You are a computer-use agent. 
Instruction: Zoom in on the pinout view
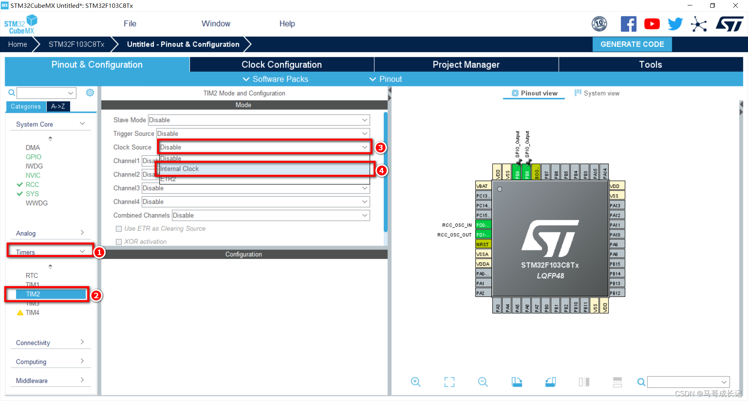pos(416,382)
